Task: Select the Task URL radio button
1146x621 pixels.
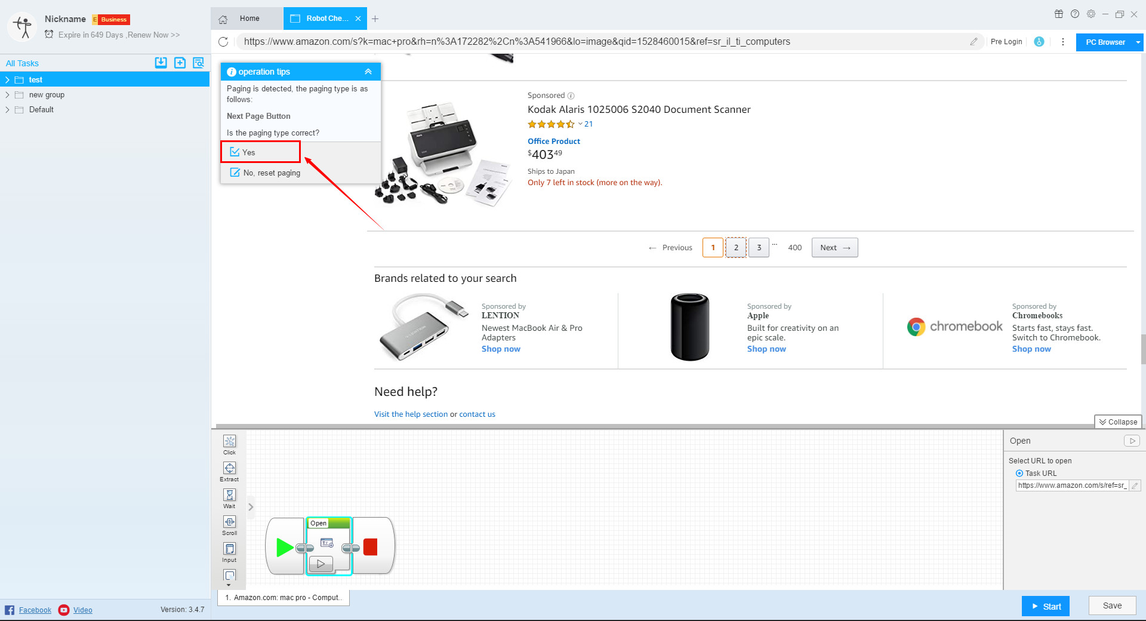Action: [1019, 474]
